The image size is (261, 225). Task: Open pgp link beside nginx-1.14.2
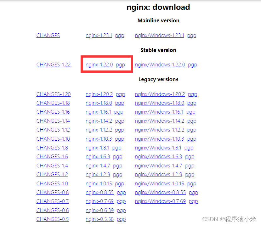coord(120,121)
